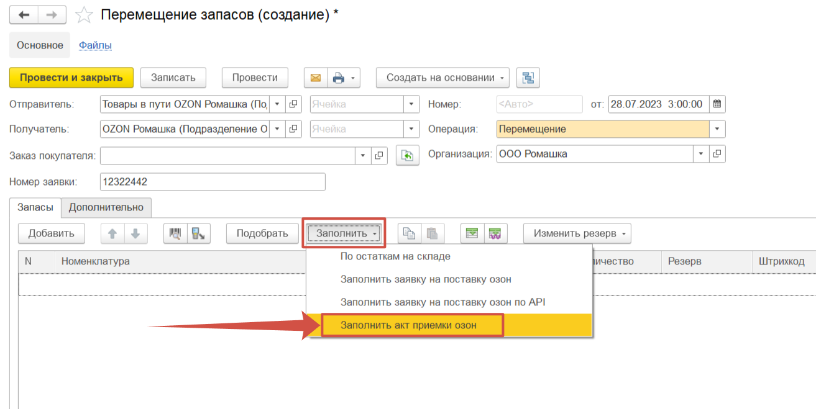Expand the Отправитель dropdown arrow
The image size is (816, 409).
pos(277,104)
